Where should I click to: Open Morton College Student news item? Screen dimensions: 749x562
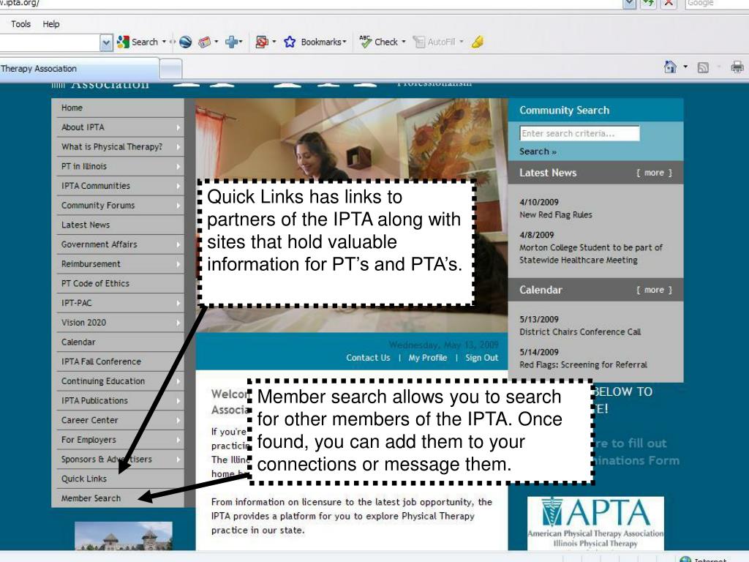591,254
